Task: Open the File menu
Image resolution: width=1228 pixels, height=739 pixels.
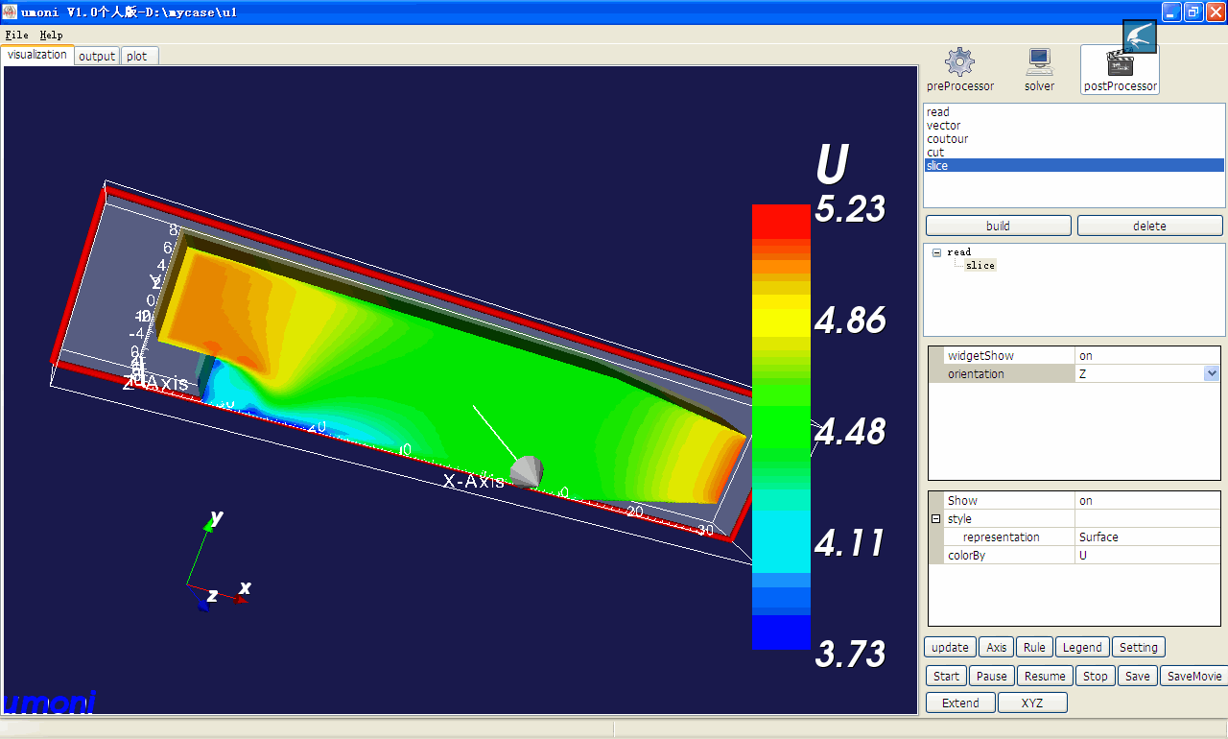Action: [x=16, y=35]
